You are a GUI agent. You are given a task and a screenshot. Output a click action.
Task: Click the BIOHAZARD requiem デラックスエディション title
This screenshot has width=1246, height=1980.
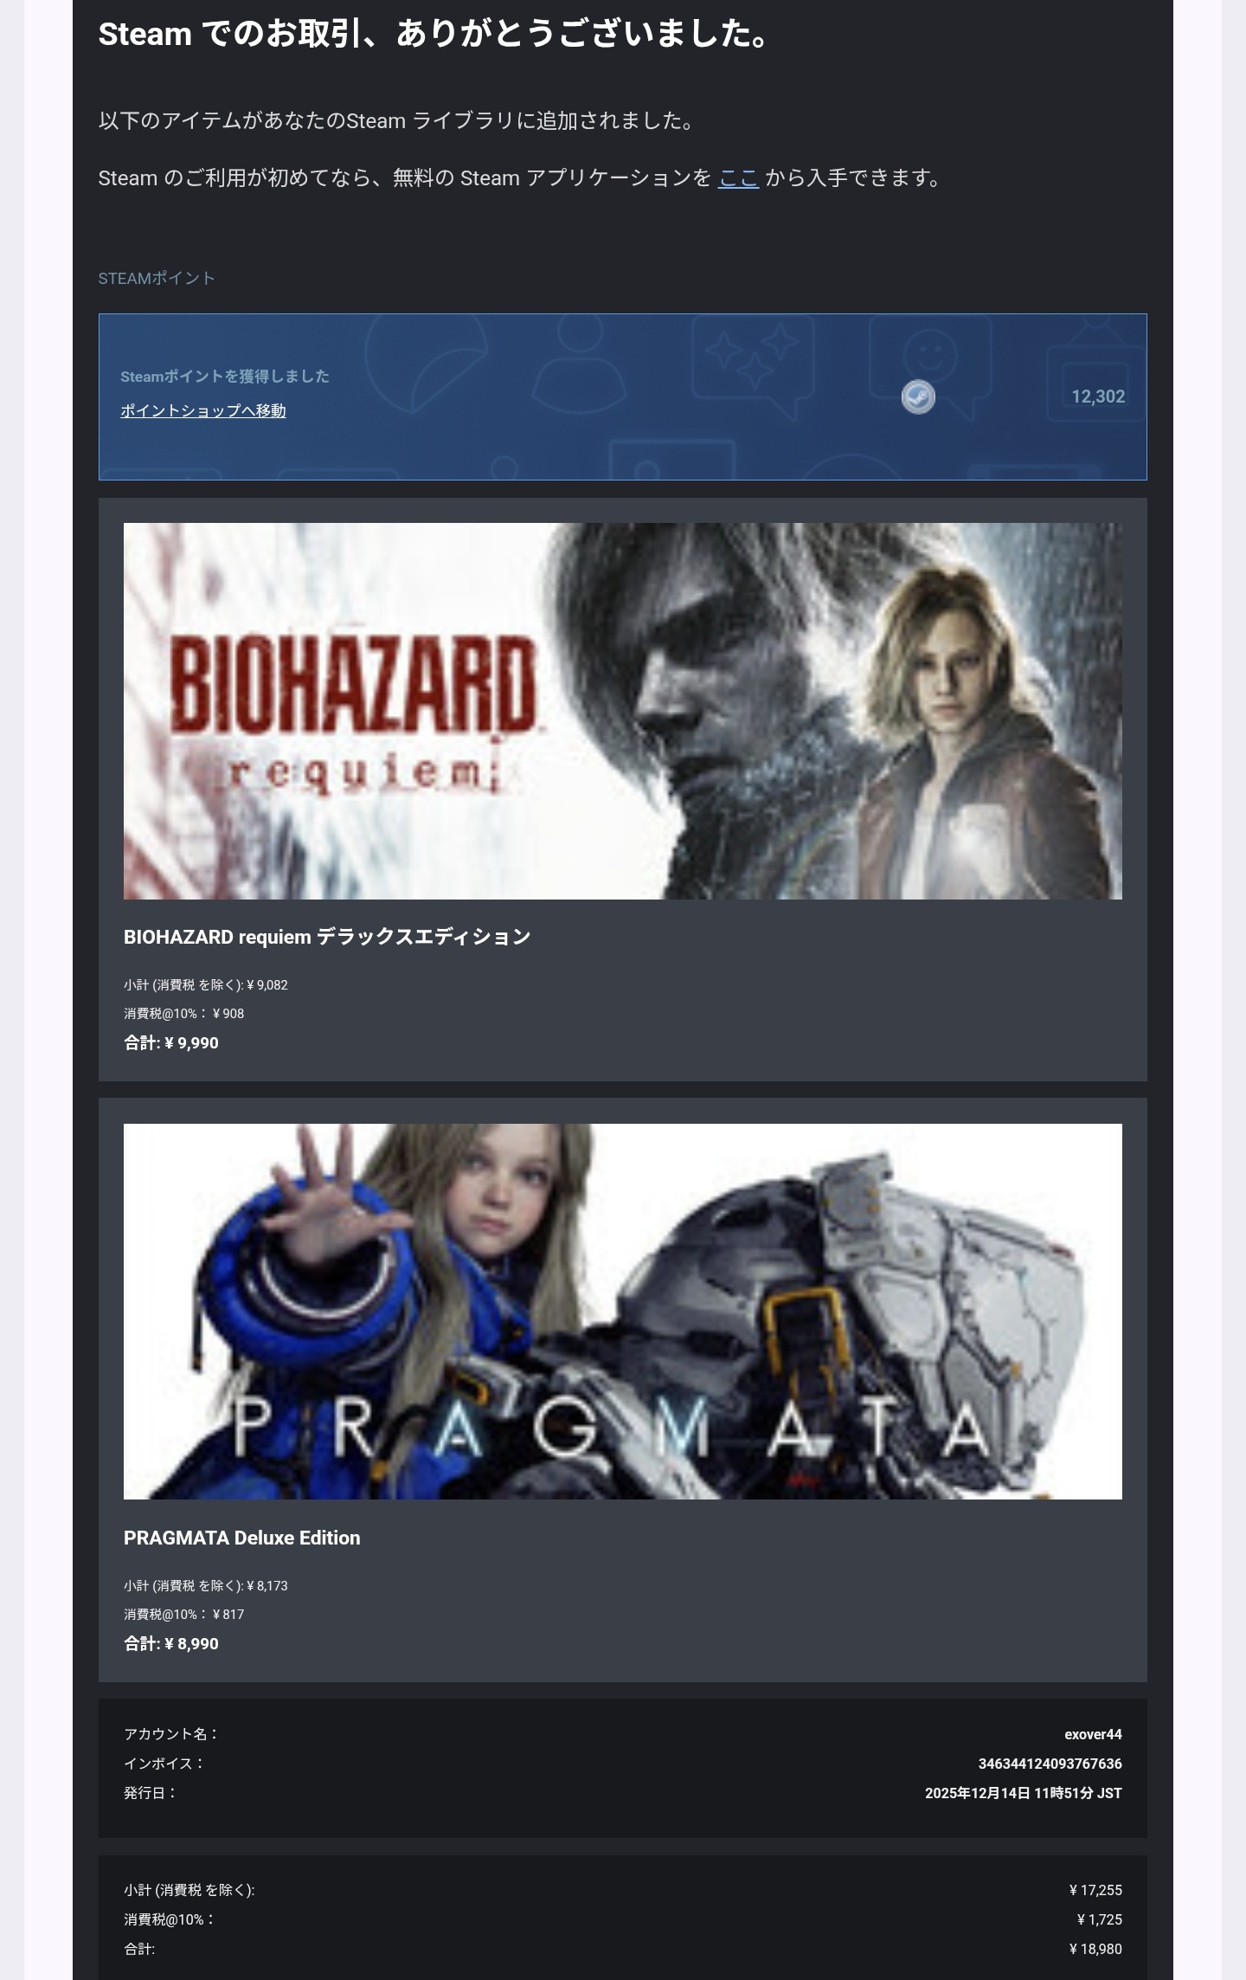point(327,937)
